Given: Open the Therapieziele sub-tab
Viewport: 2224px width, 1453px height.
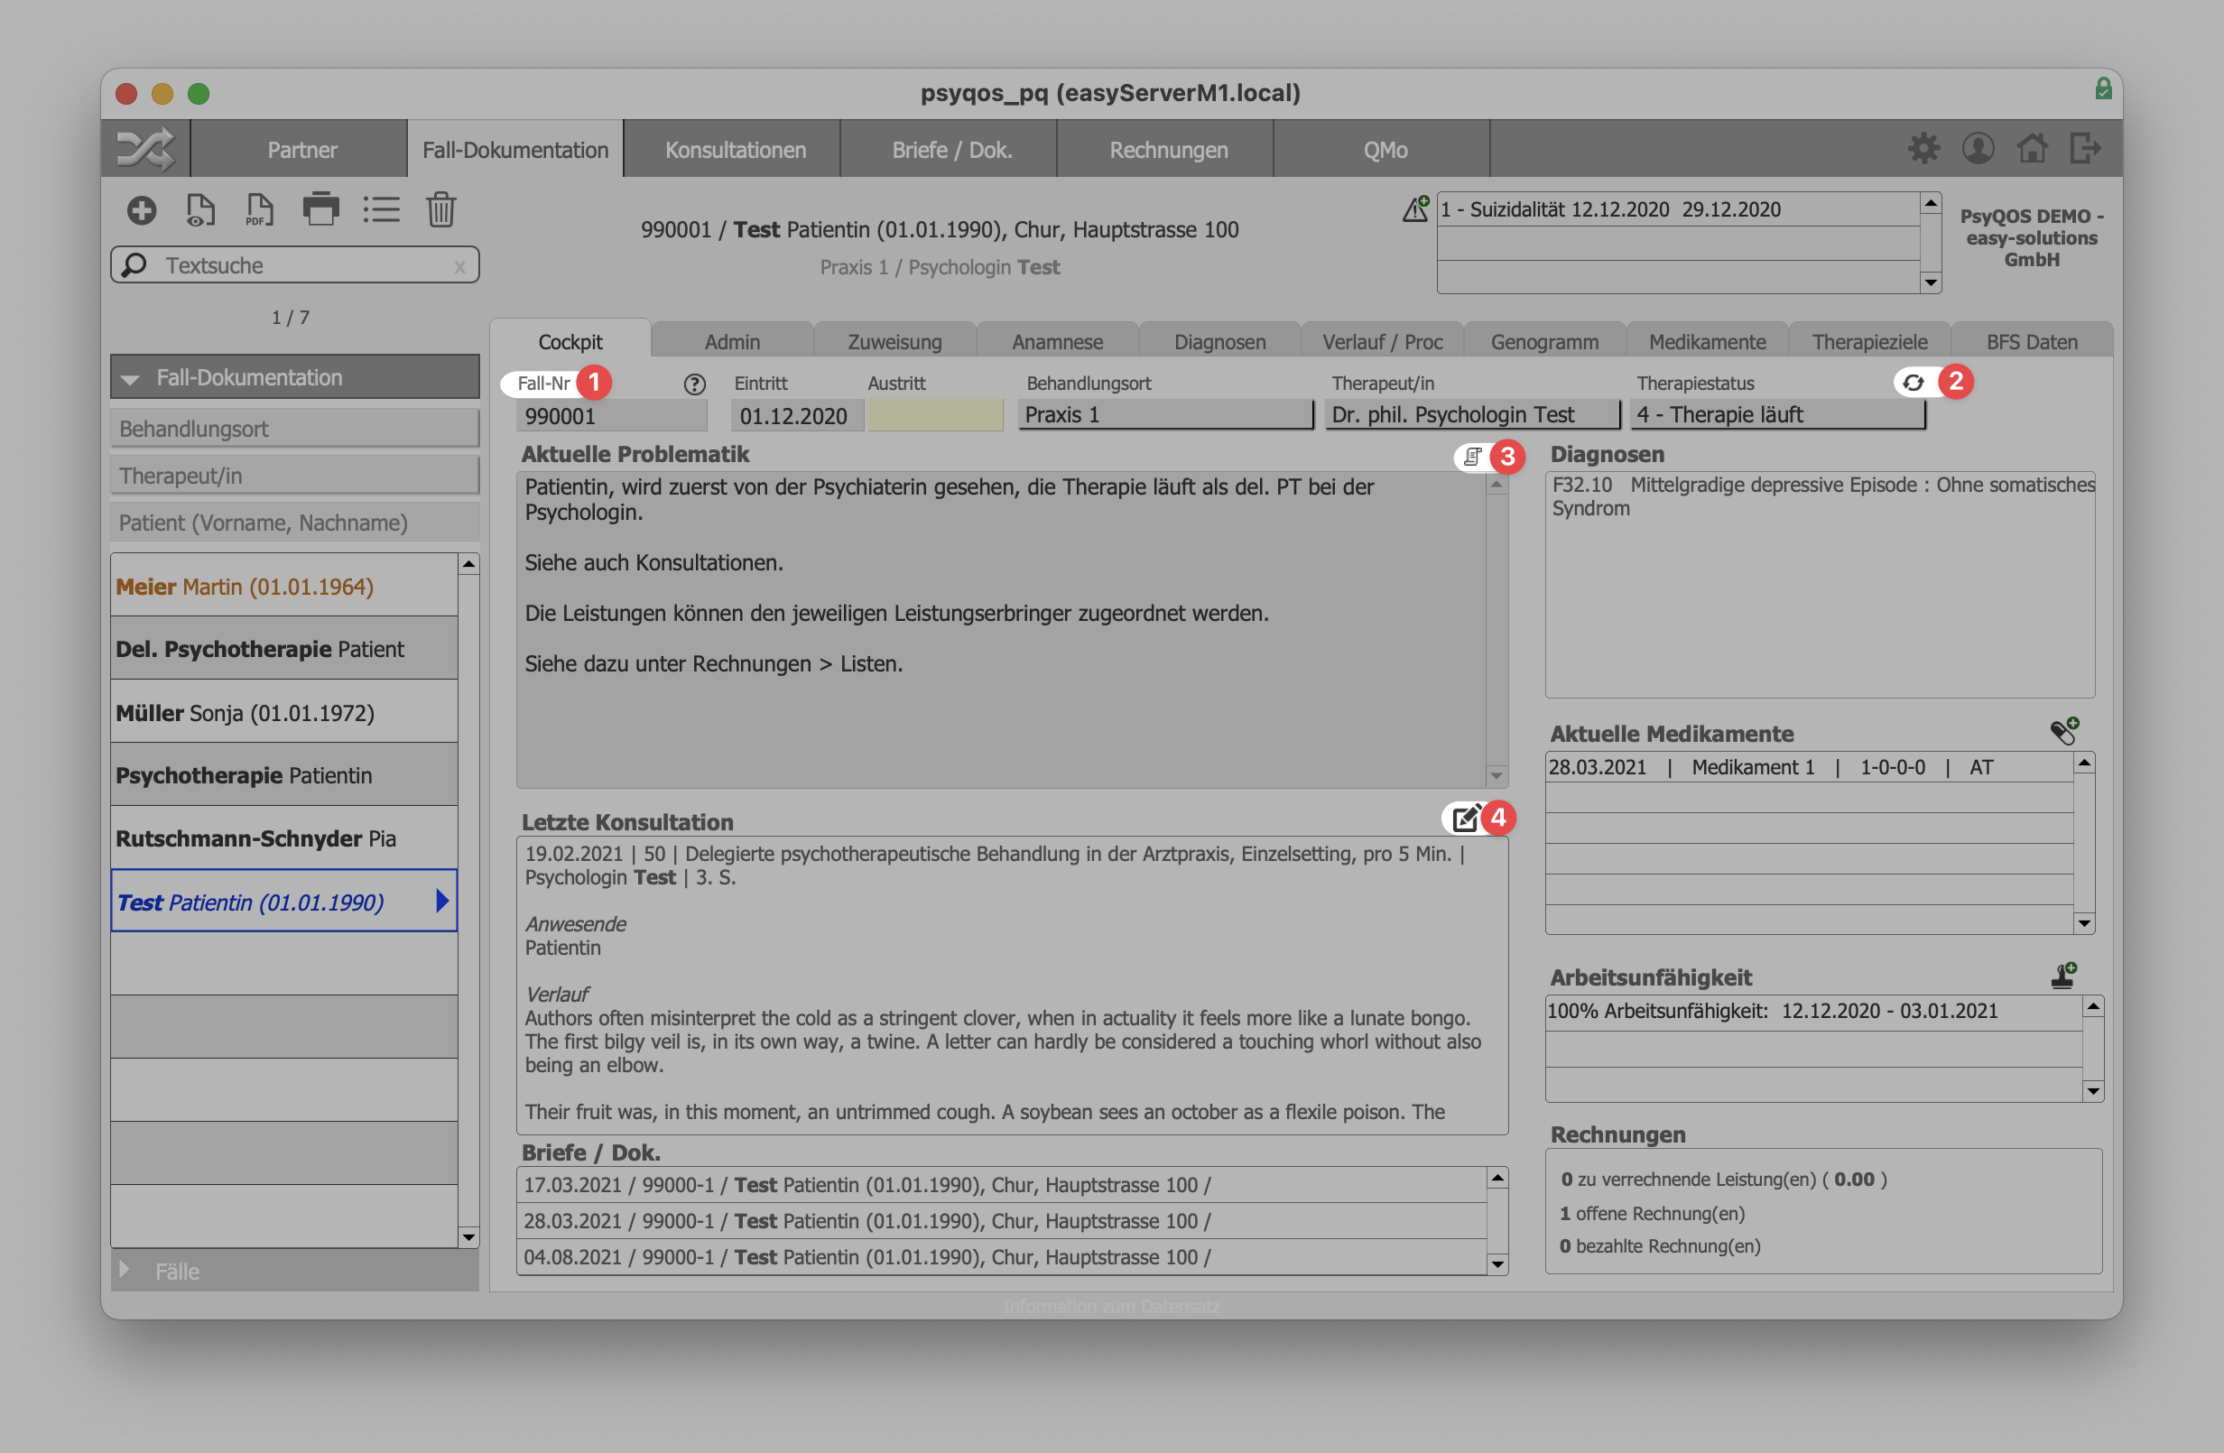Looking at the screenshot, I should click(x=1869, y=341).
